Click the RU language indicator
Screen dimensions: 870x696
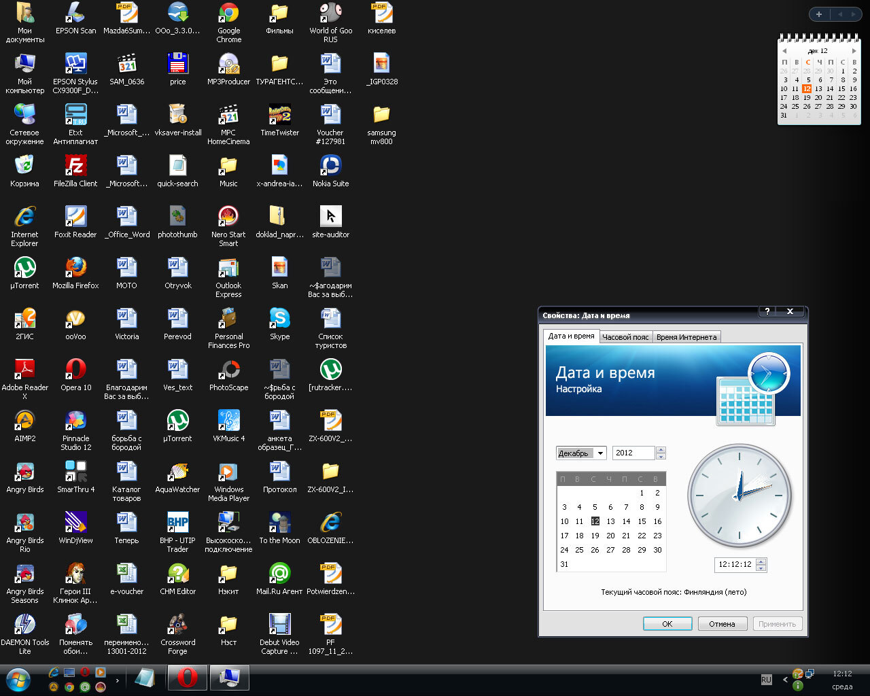pos(766,680)
